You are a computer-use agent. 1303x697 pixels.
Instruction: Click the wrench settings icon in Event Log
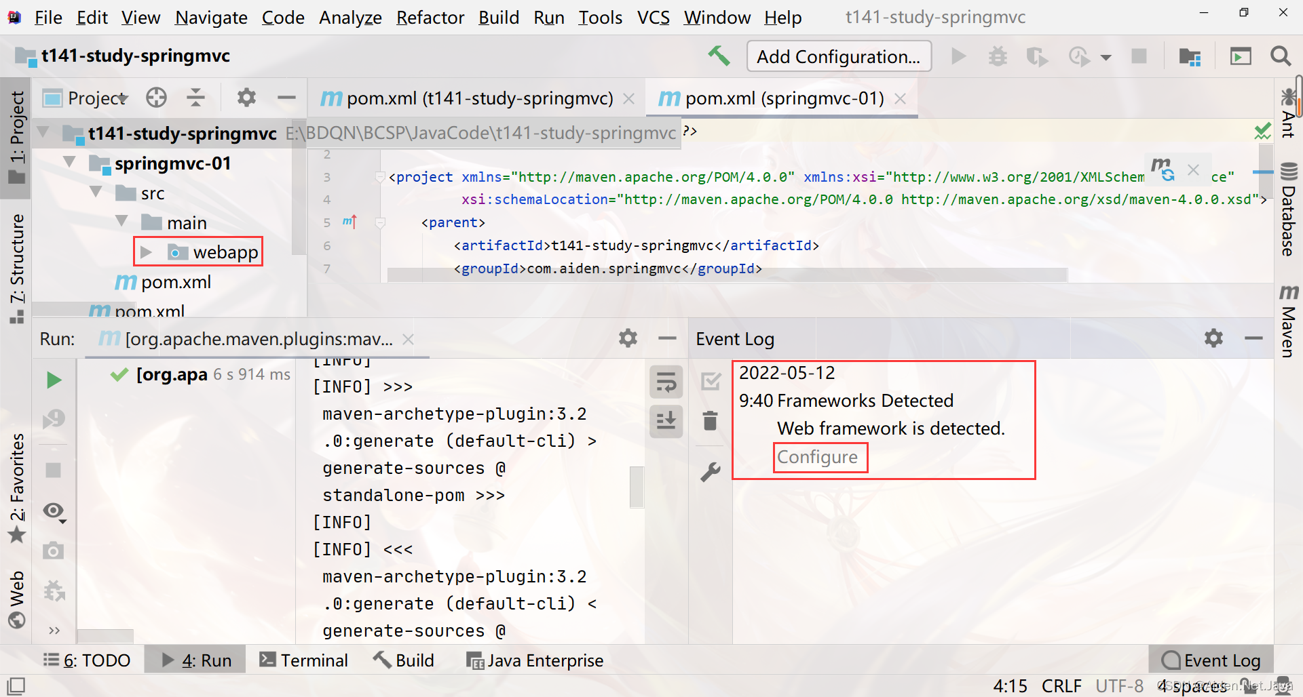click(x=711, y=472)
